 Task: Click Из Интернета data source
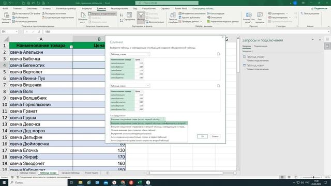pyautogui.click(x=20, y=18)
